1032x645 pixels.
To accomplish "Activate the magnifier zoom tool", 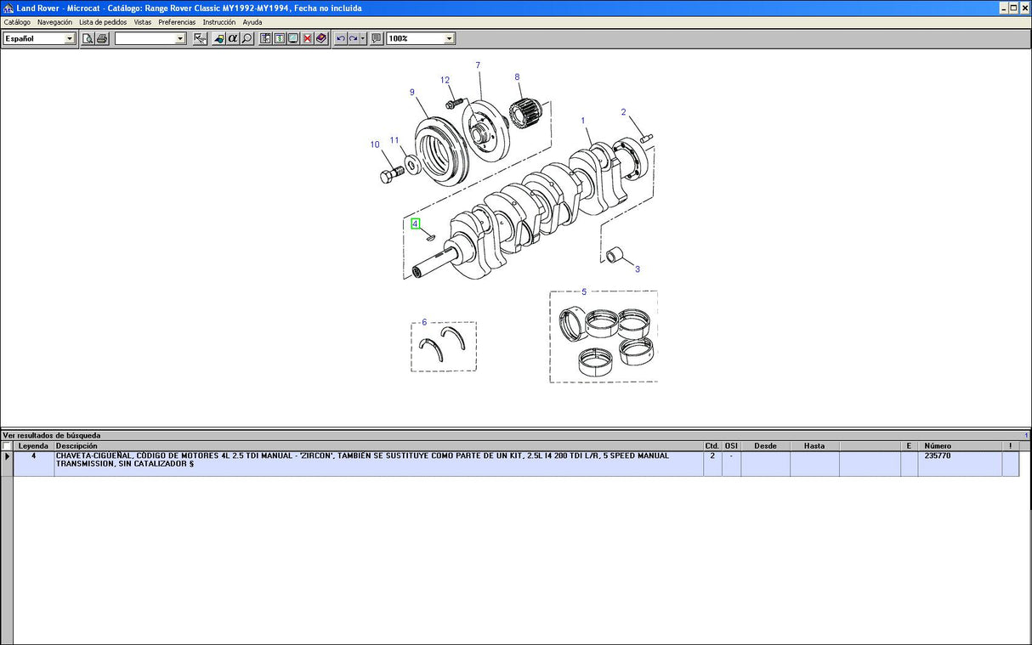I will (x=246, y=38).
